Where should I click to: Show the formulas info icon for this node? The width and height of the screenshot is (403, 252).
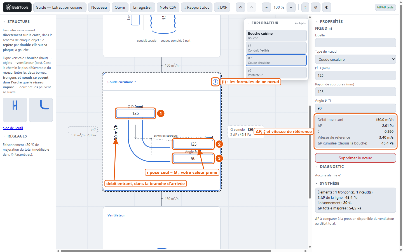(215, 82)
